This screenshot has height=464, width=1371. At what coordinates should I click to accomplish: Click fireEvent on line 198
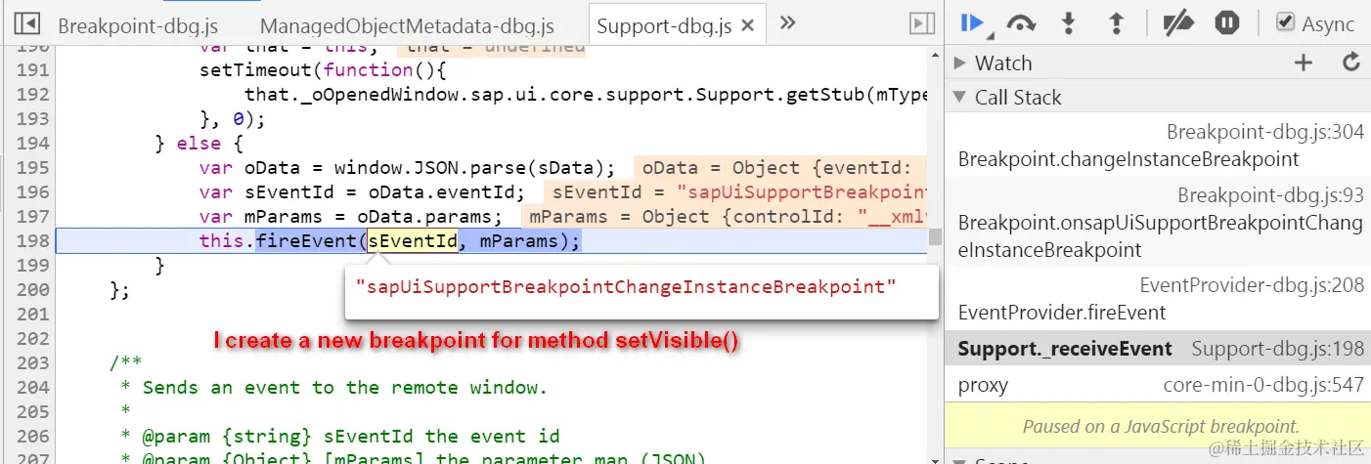coord(306,240)
